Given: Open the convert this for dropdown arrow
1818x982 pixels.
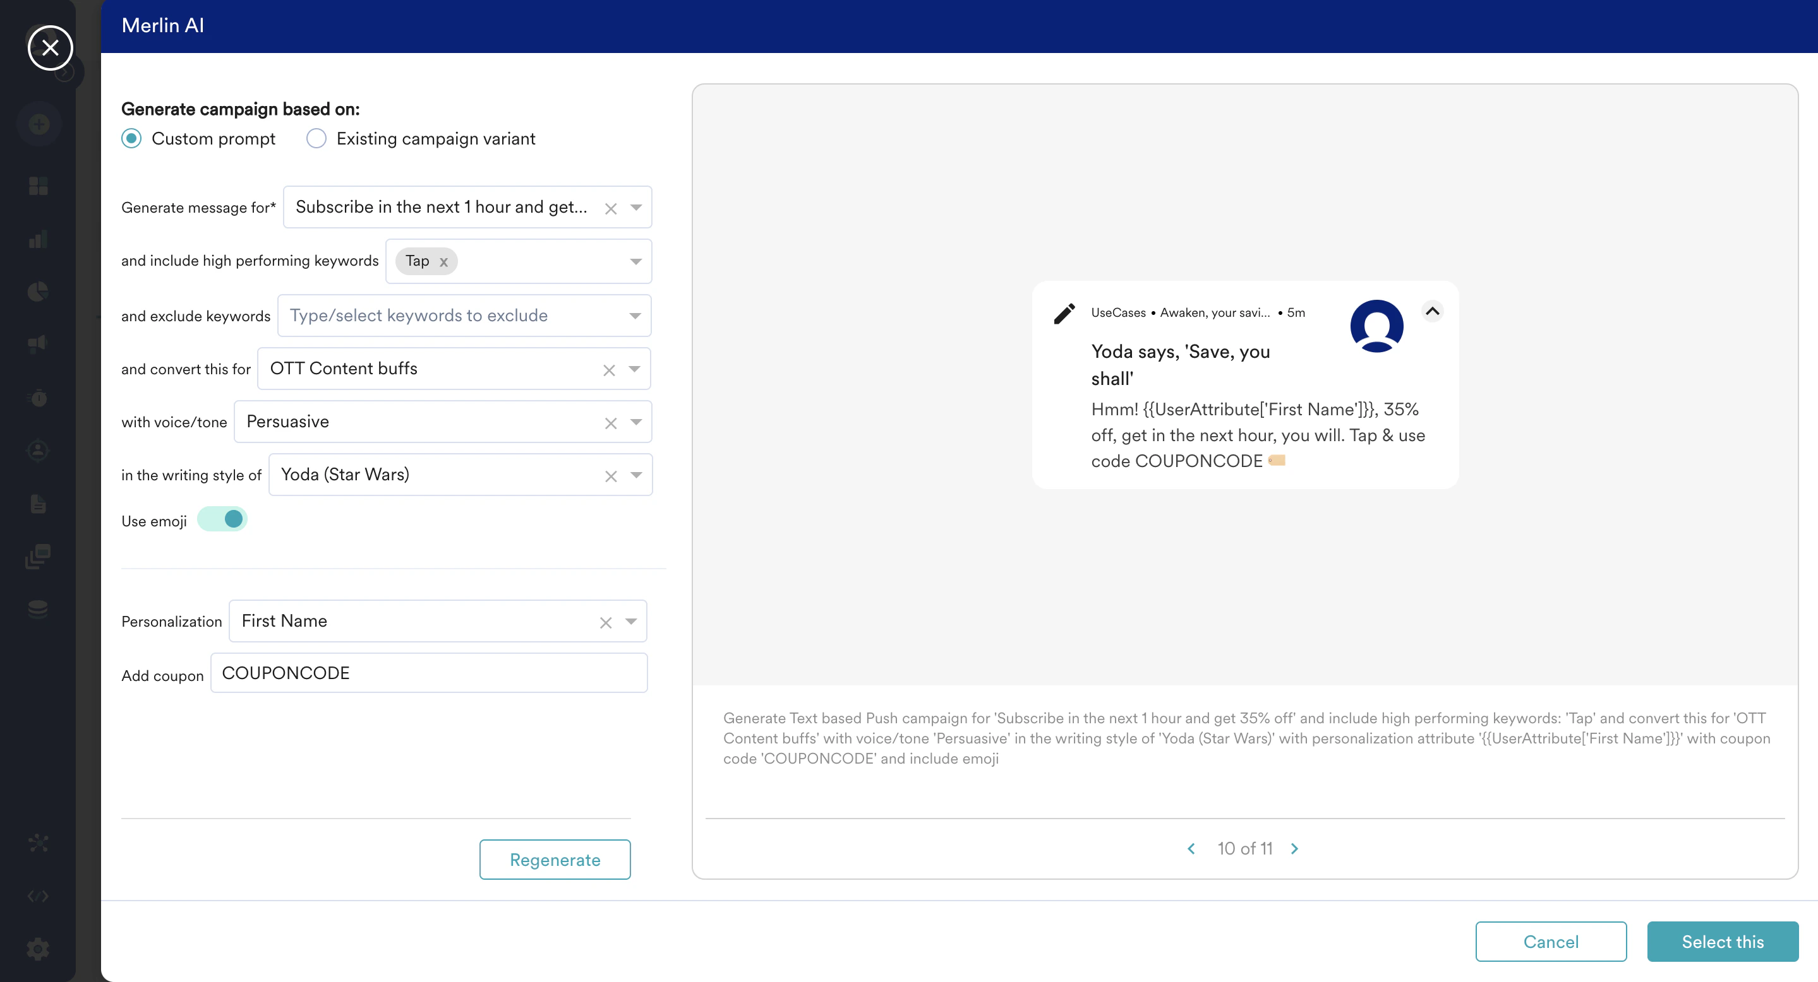Looking at the screenshot, I should [634, 369].
